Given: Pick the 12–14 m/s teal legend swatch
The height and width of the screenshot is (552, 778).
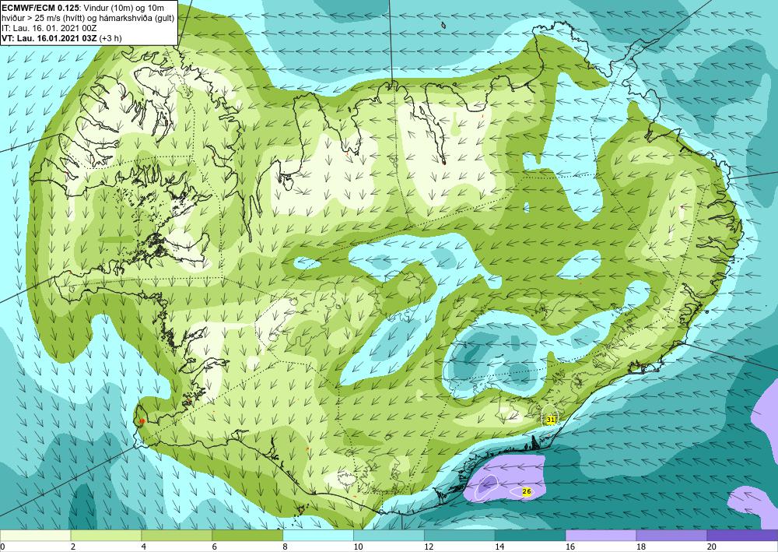Looking at the screenshot, I should 460,535.
